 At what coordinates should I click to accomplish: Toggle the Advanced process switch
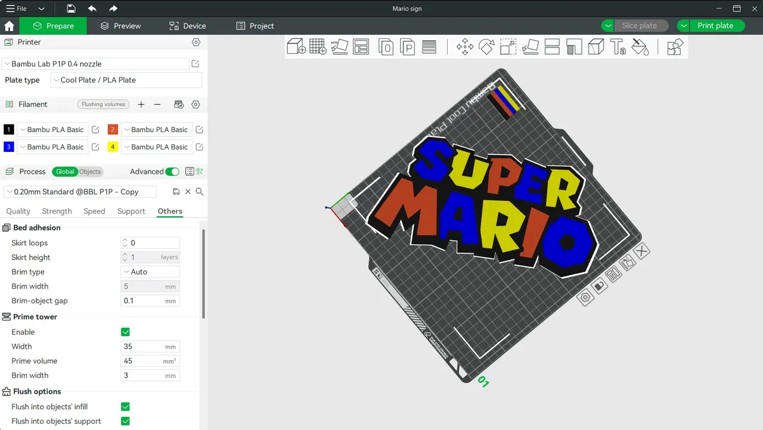[x=172, y=171]
